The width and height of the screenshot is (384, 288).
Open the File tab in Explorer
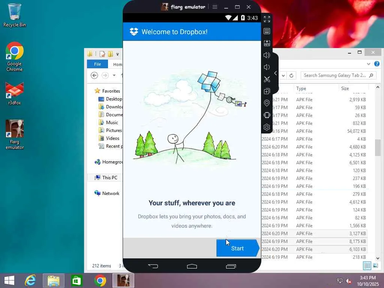tap(97, 64)
